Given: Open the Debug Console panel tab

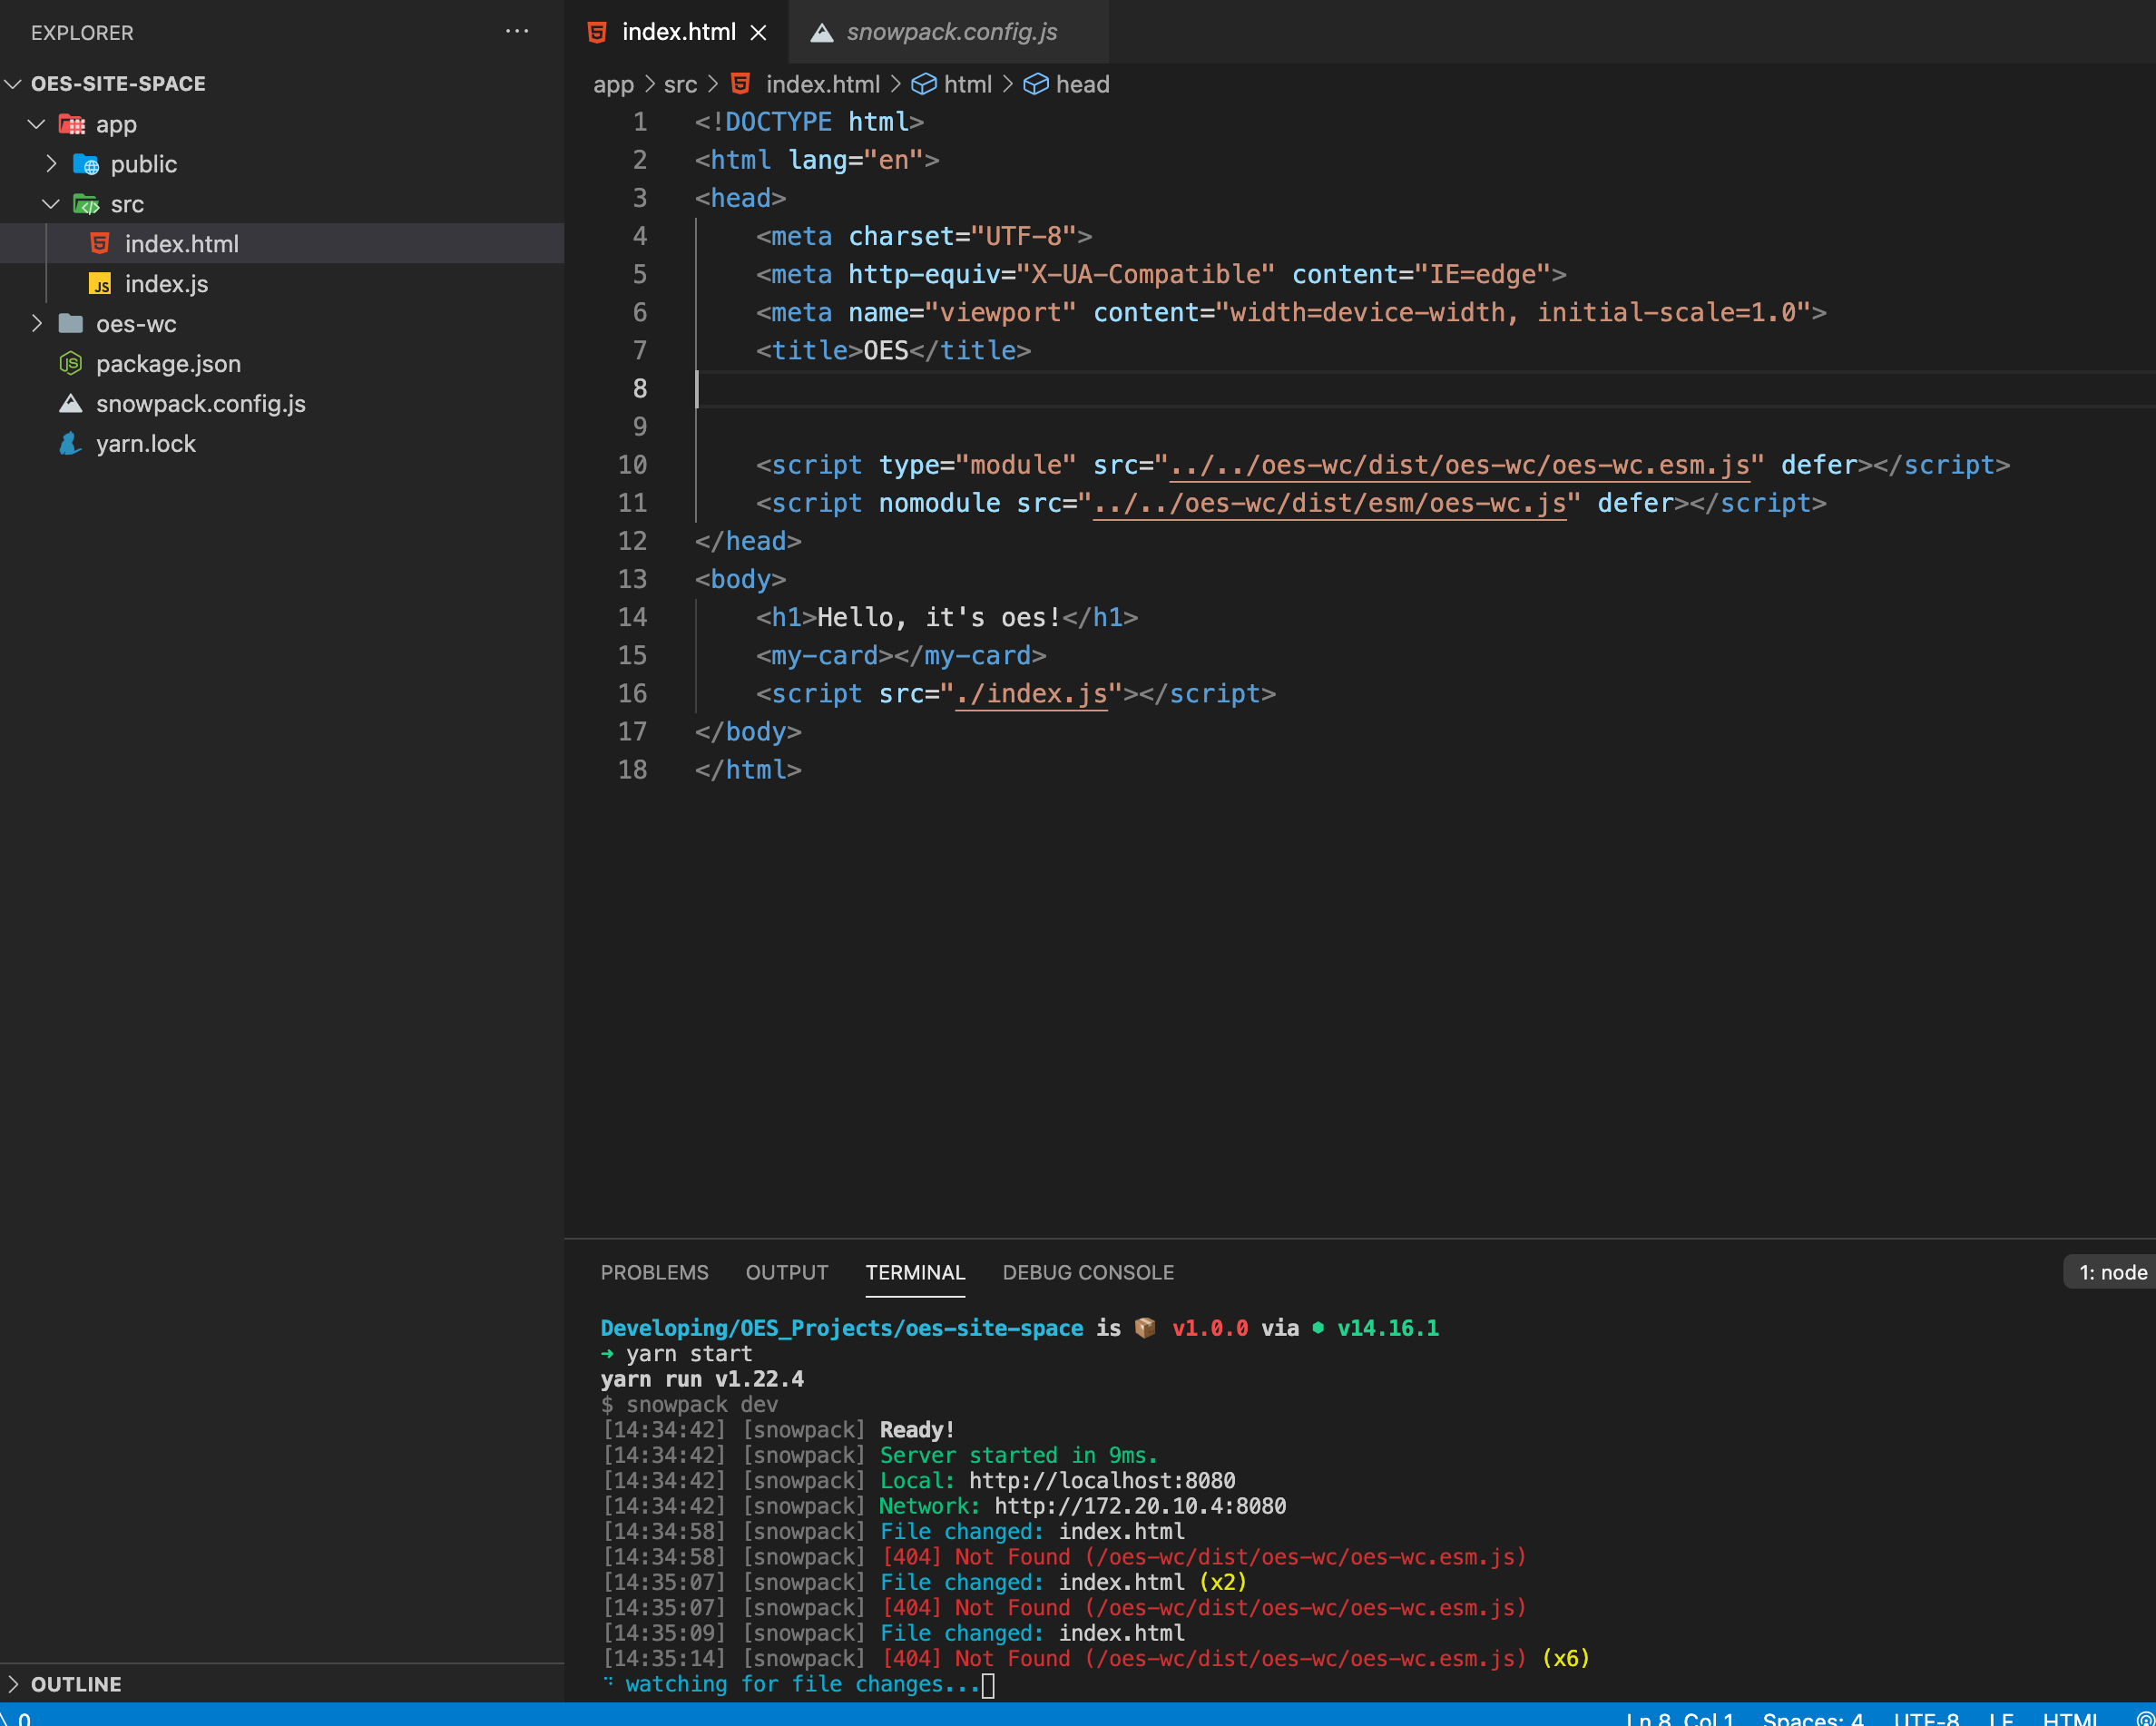Looking at the screenshot, I should [1088, 1272].
